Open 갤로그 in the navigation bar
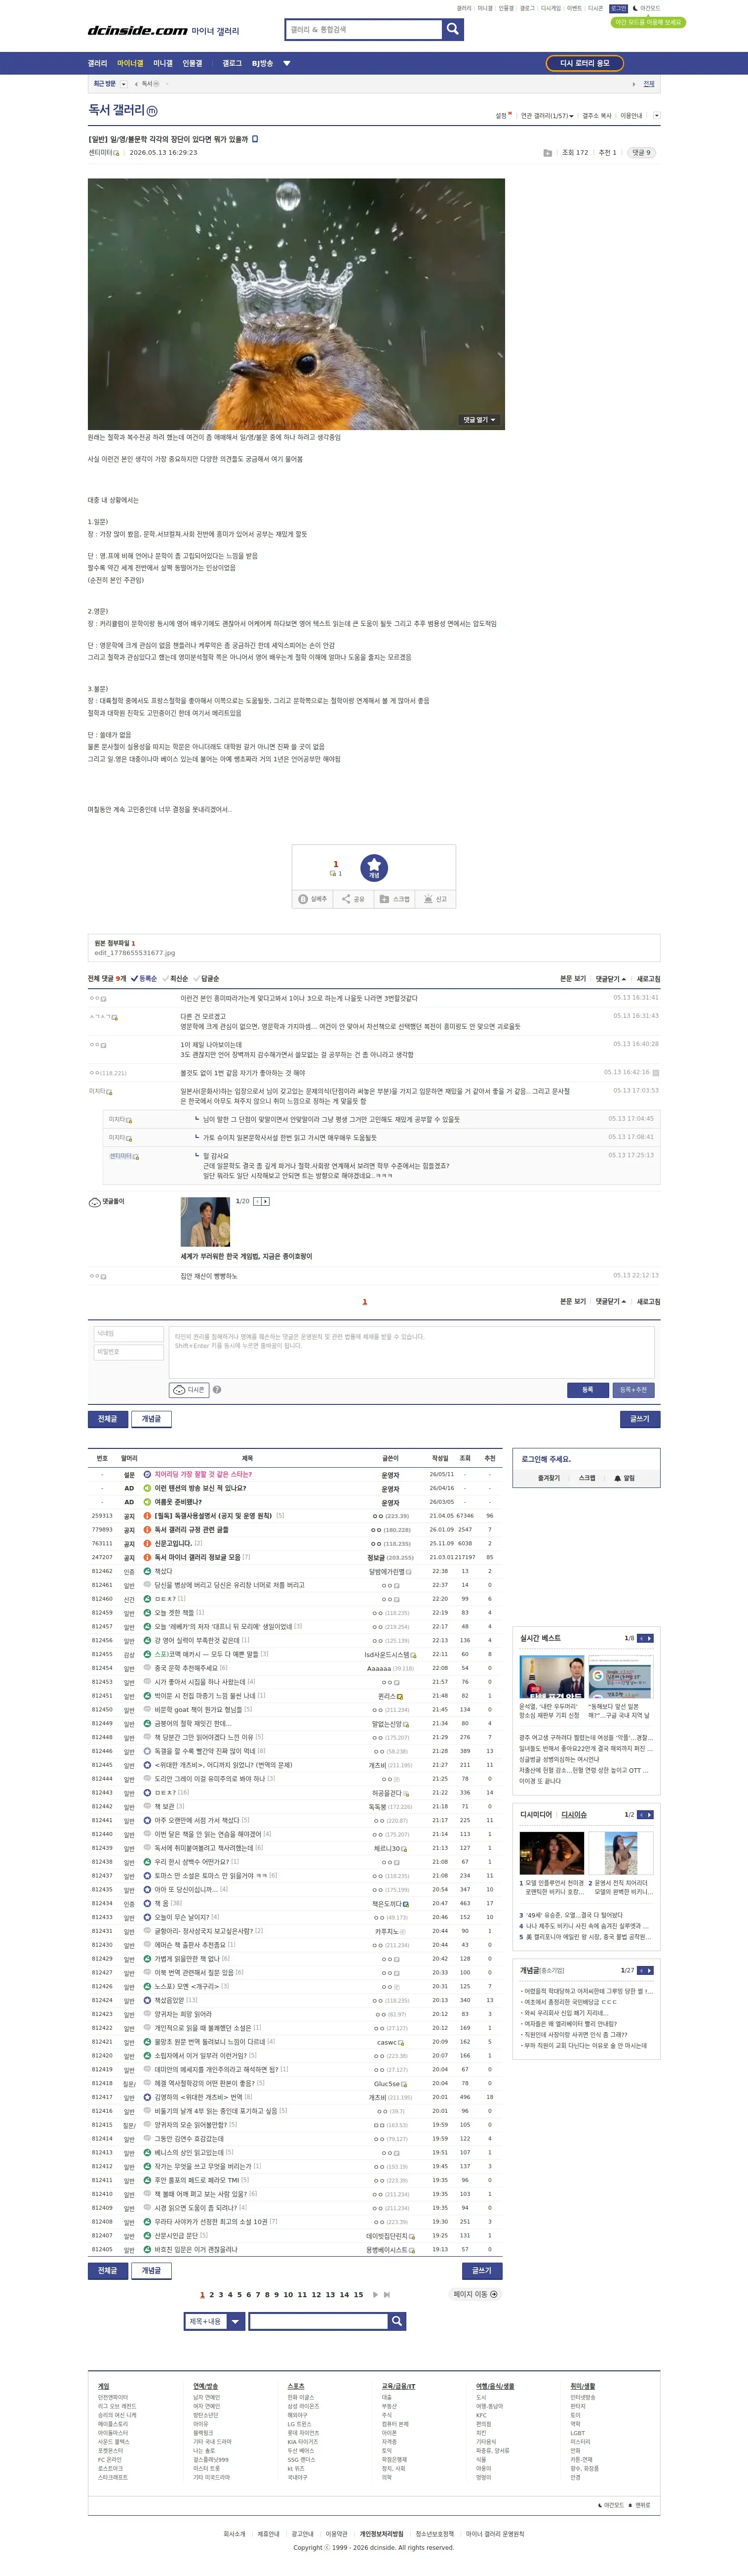The image size is (748, 2576). tap(232, 63)
